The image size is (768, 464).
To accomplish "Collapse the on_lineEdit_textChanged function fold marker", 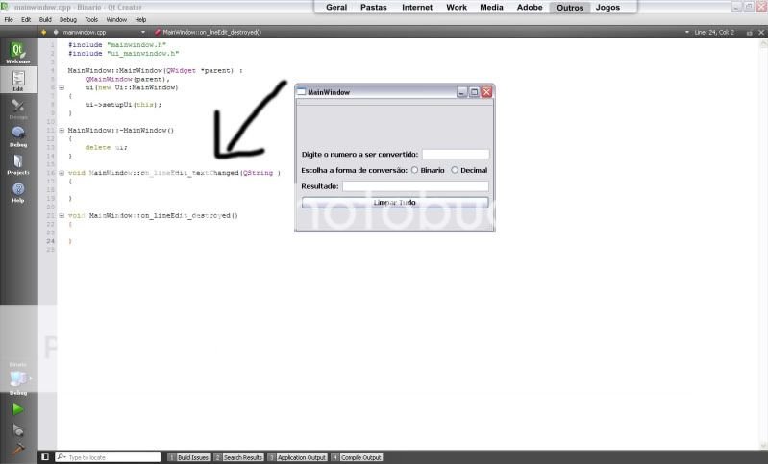I will click(x=62, y=173).
